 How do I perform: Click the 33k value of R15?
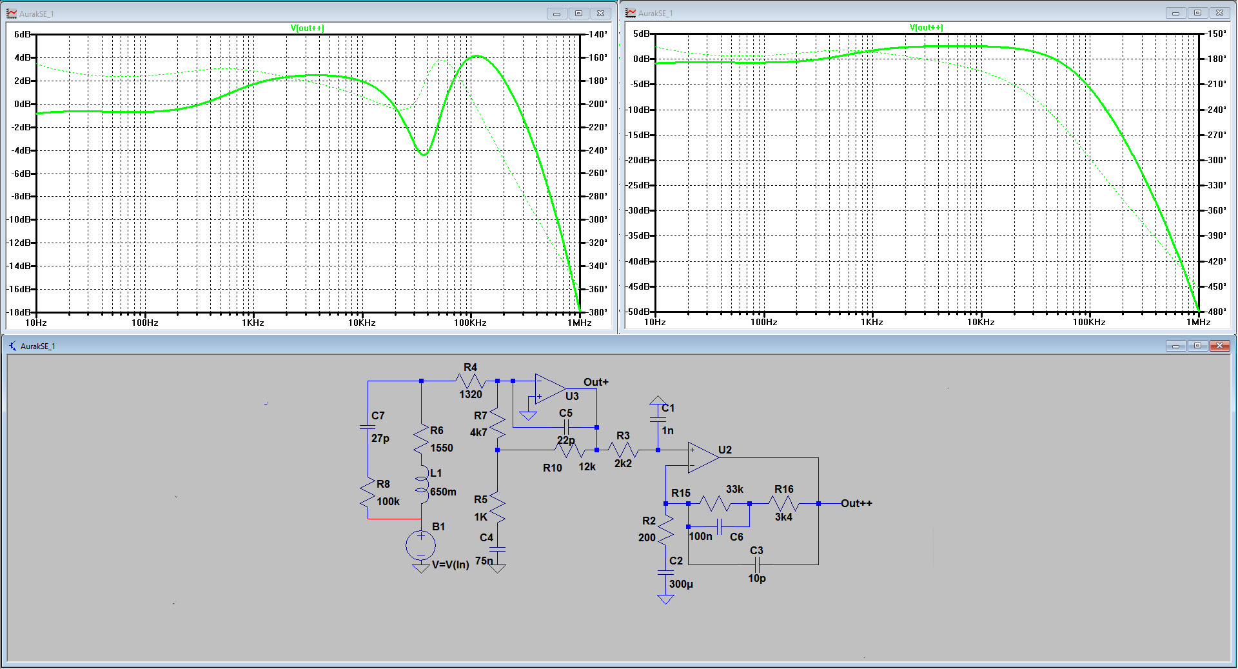coord(734,489)
